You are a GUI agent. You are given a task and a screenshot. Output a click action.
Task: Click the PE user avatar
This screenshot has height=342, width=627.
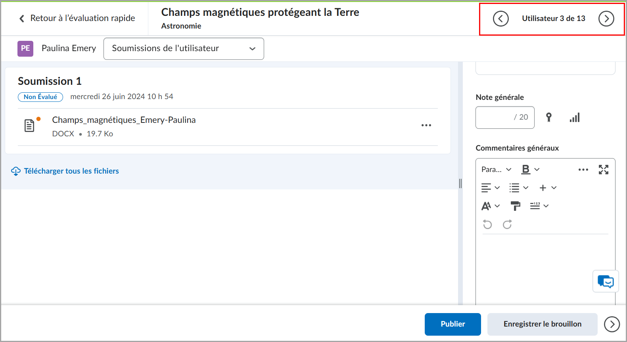tap(25, 48)
